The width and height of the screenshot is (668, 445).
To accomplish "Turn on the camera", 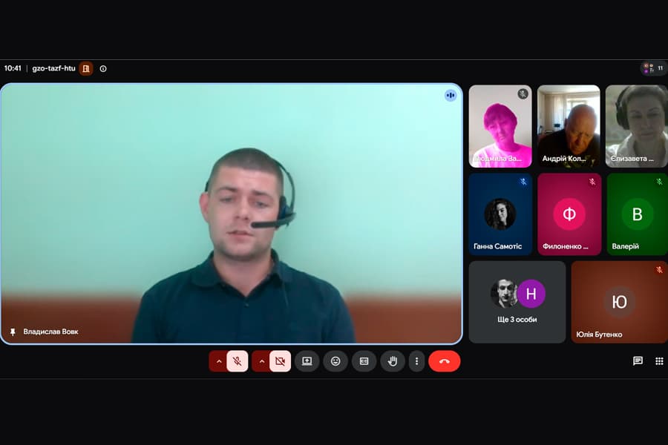I will [280, 361].
